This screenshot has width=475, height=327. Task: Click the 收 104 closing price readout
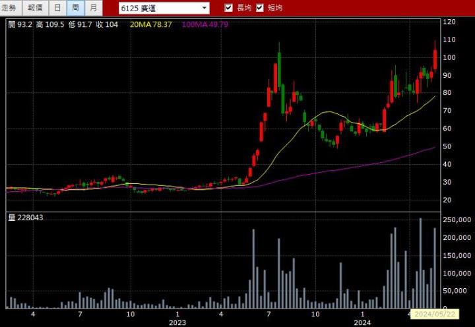click(x=107, y=24)
